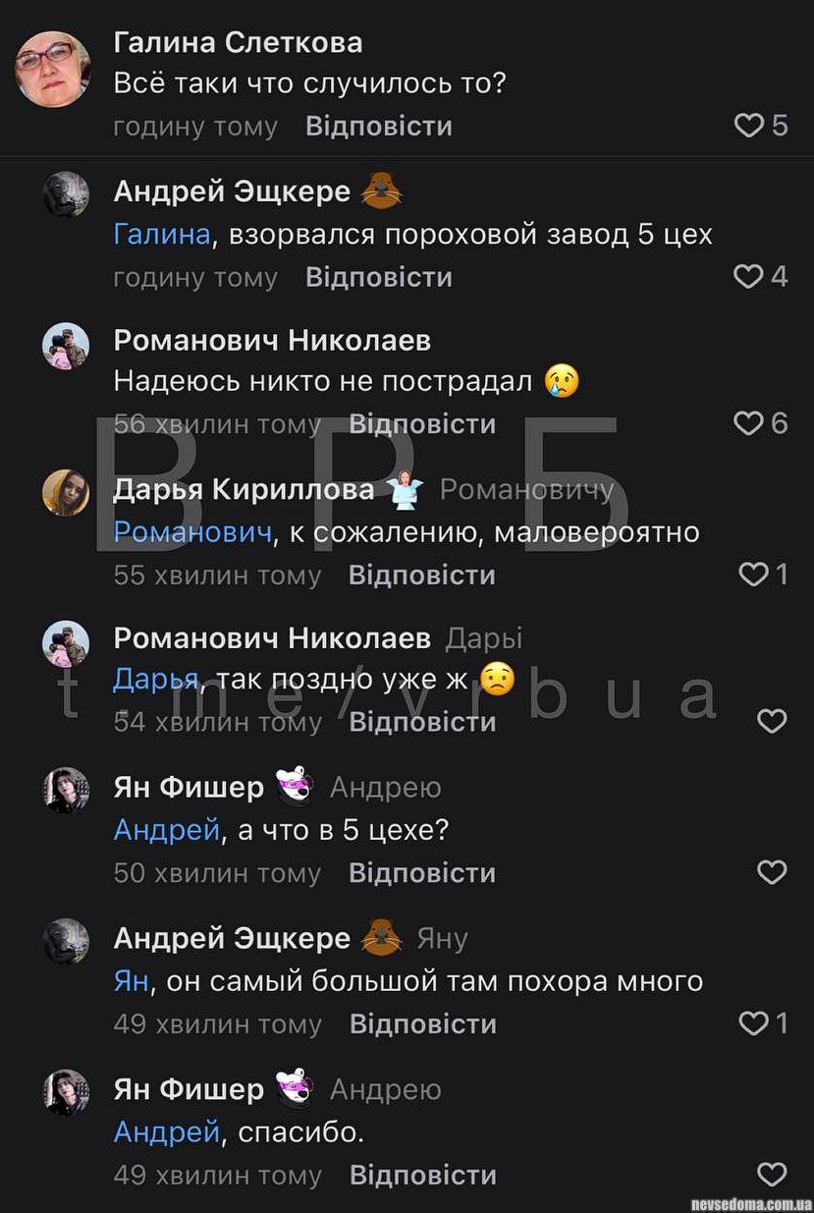
Task: Reply to Галина Слеткова via Відповісти
Action: point(379,127)
